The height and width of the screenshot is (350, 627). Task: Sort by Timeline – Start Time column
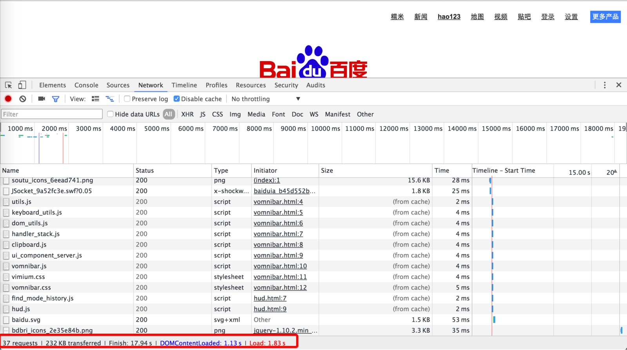[x=504, y=170]
